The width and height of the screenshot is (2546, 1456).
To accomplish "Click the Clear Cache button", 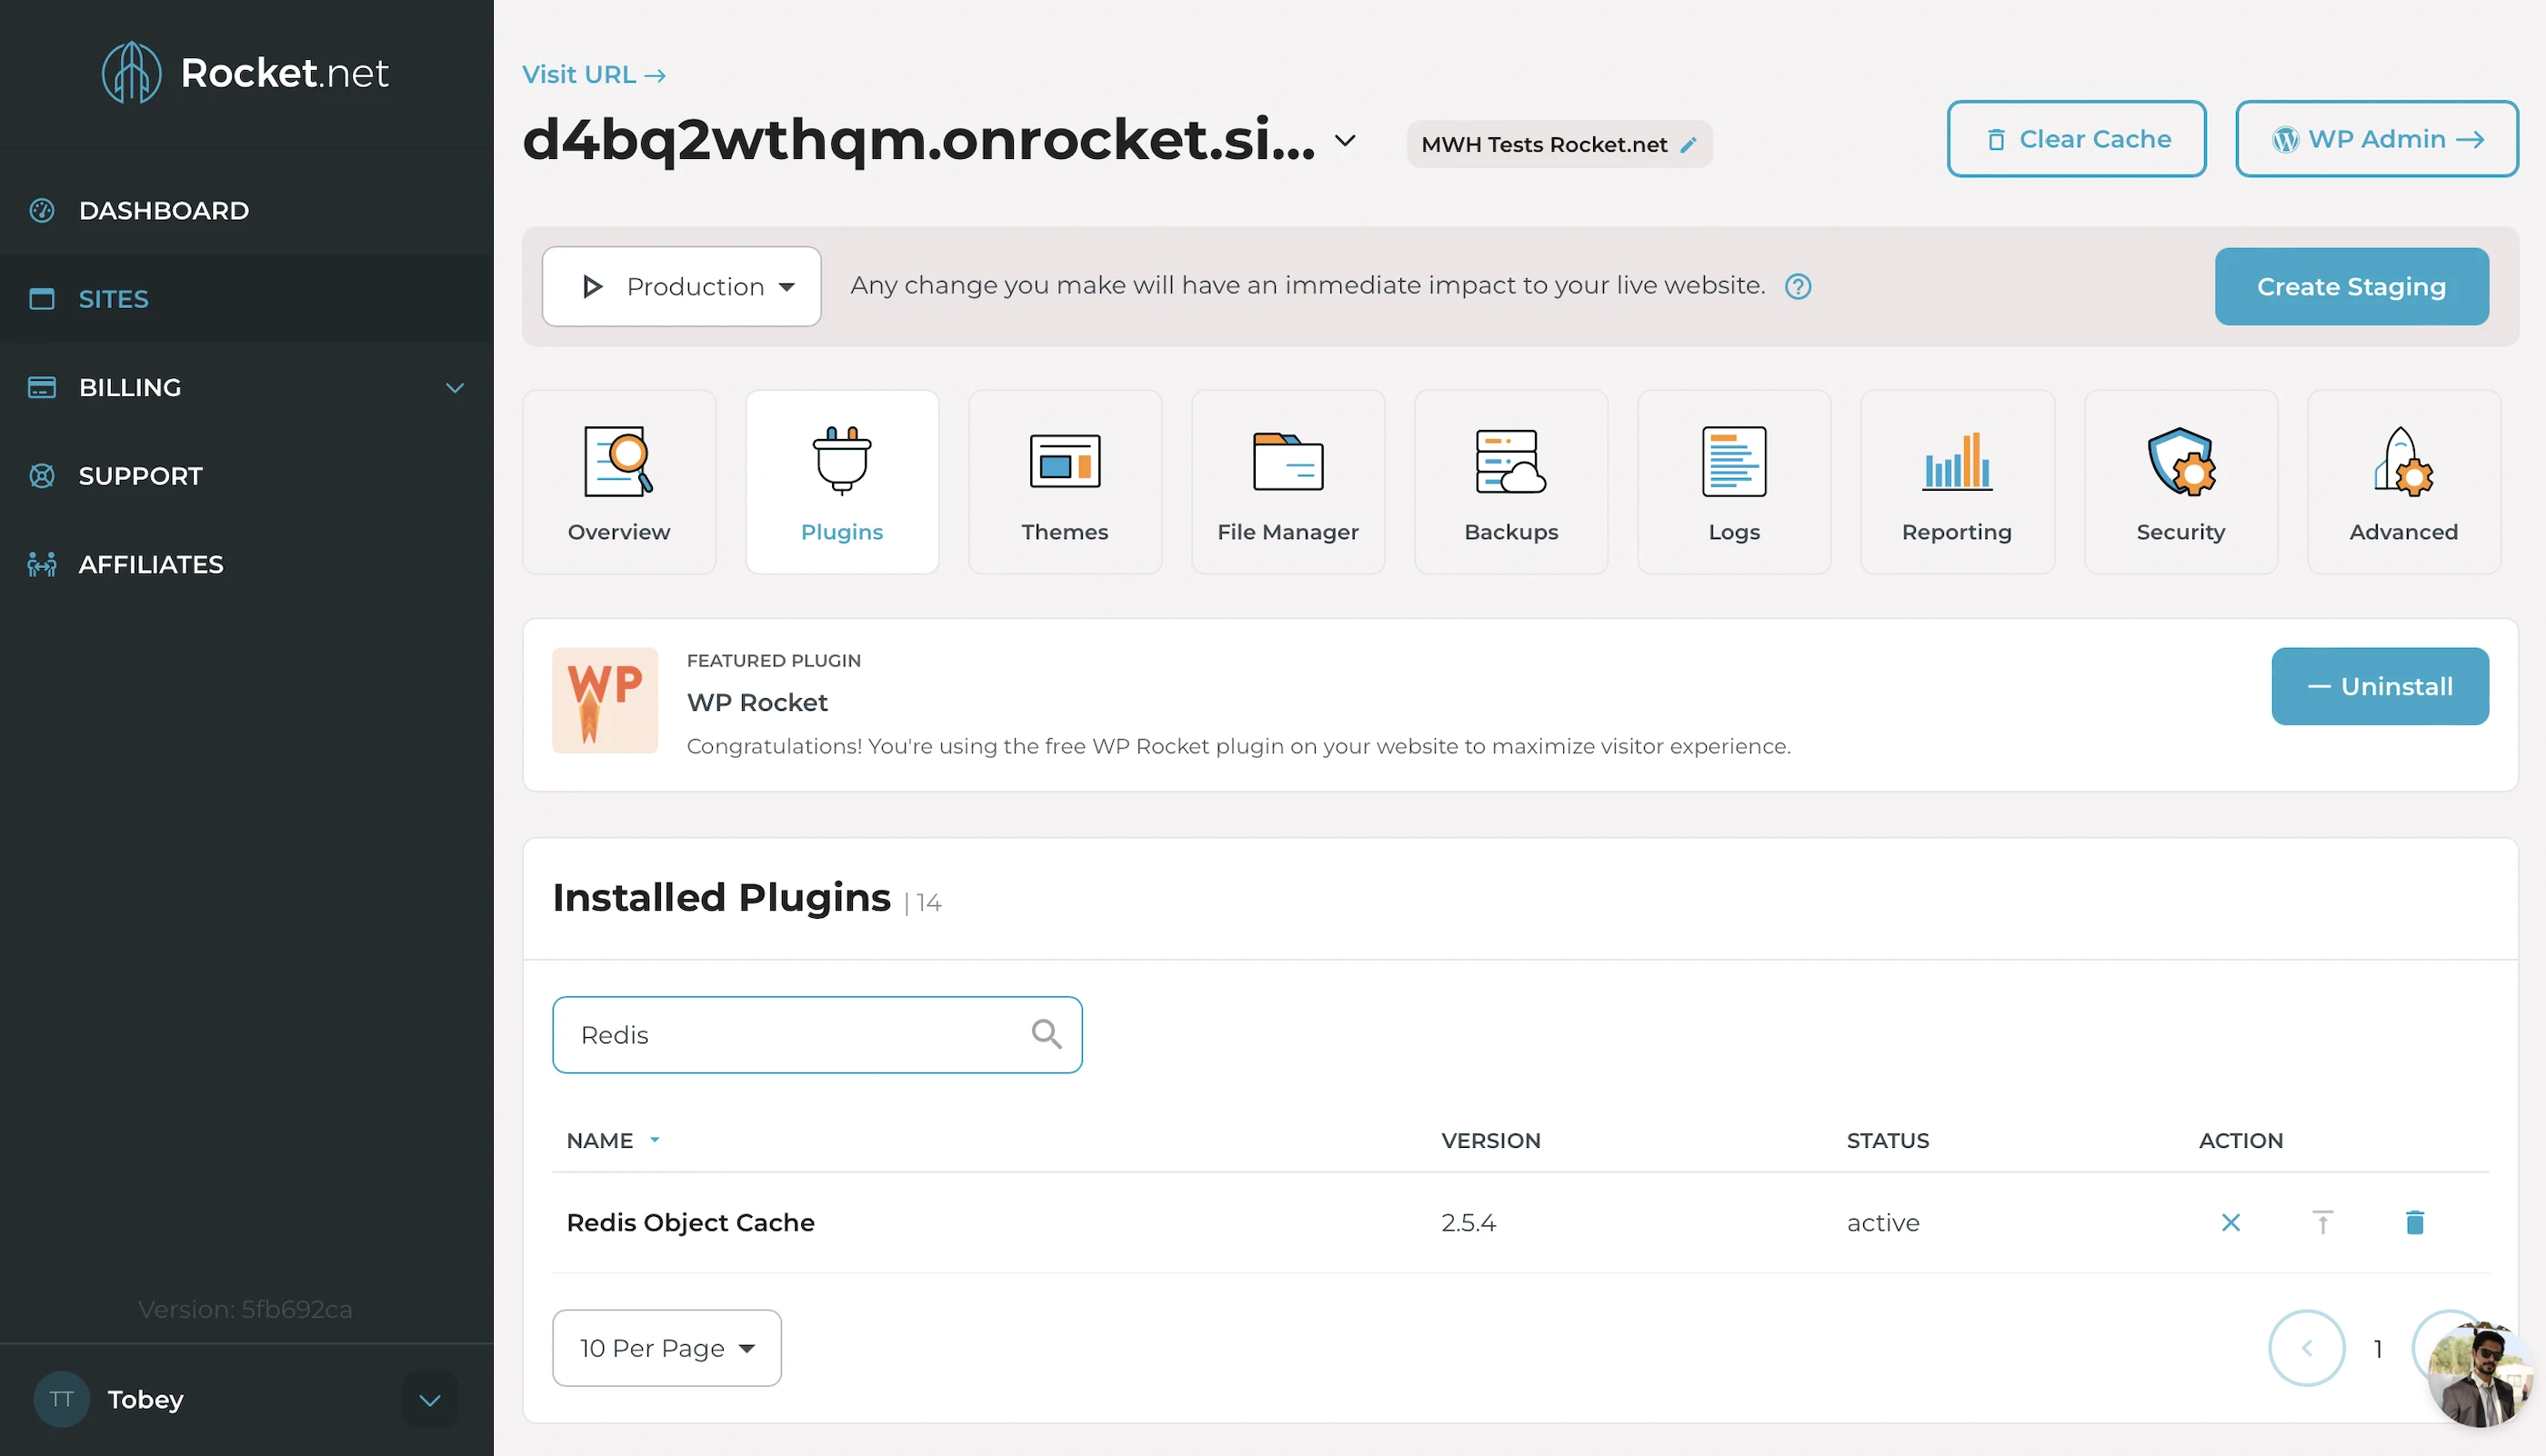I will (2076, 139).
